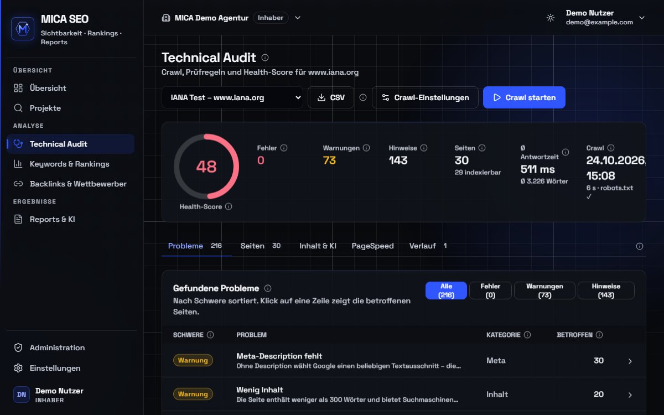Click info icon next to Fehler

[284, 148]
